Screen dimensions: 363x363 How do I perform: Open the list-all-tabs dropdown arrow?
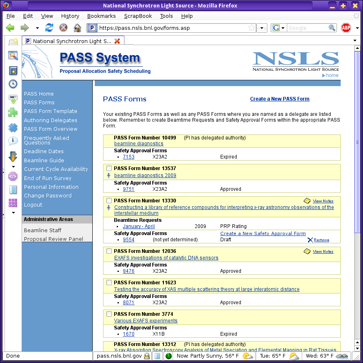[x=355, y=41]
